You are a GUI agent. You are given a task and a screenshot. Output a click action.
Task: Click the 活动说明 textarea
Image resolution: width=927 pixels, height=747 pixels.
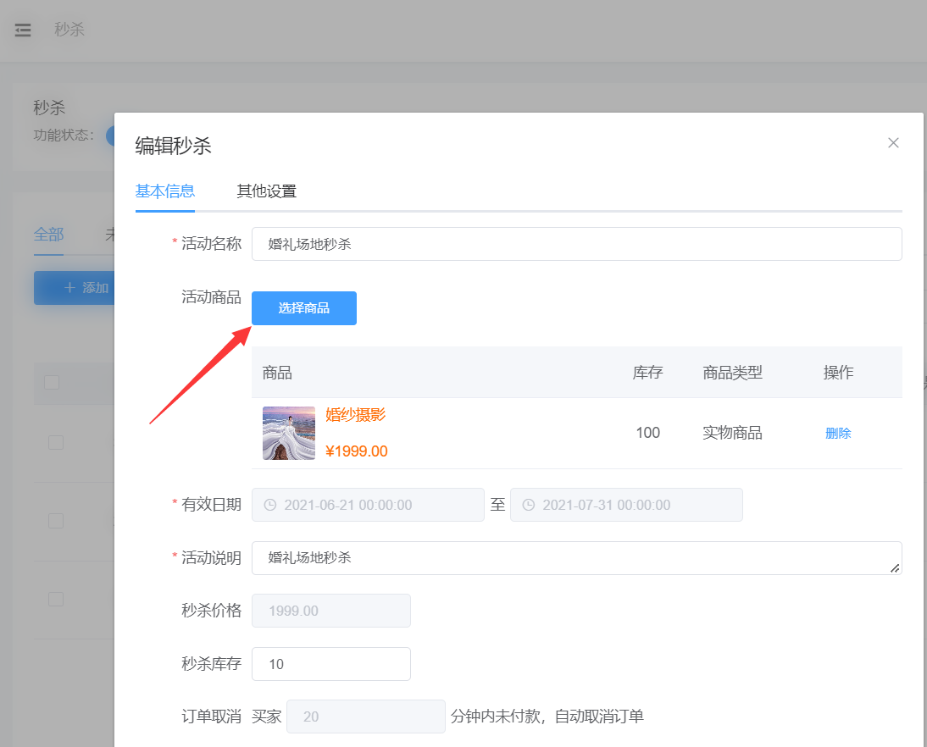click(576, 558)
